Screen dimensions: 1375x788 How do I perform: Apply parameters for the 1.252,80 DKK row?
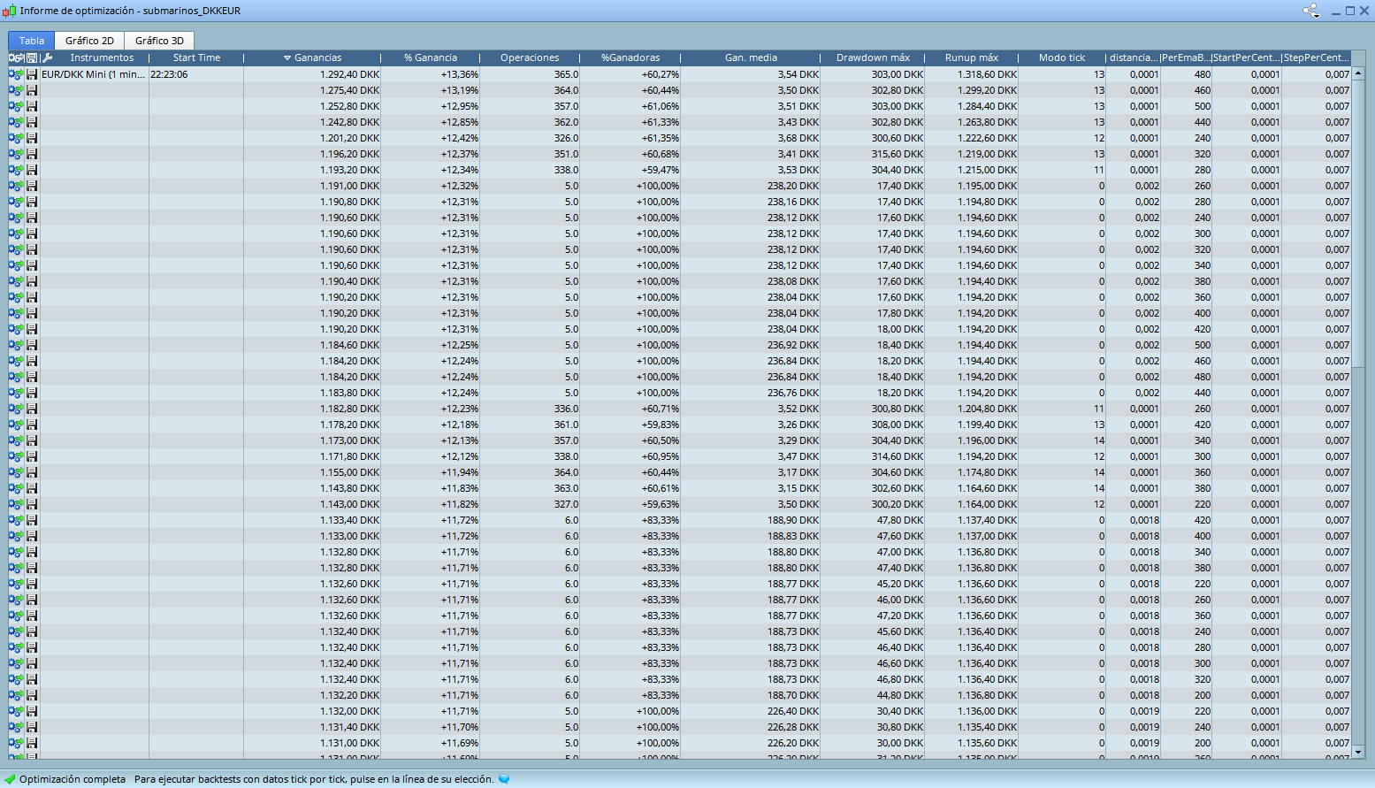[x=16, y=106]
